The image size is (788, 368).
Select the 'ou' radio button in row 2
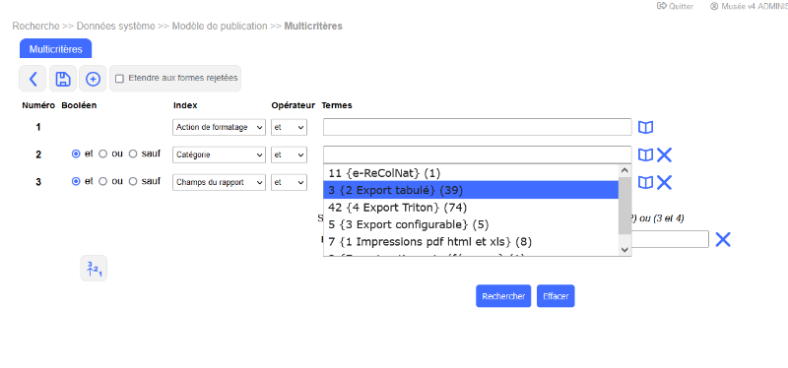tap(103, 154)
